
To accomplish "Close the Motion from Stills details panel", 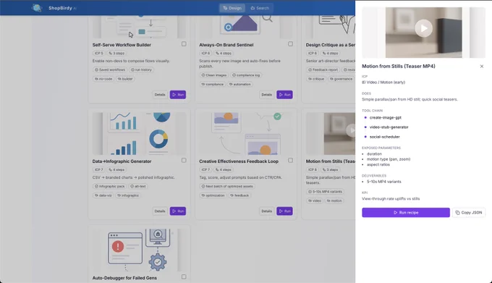I will pyautogui.click(x=482, y=66).
